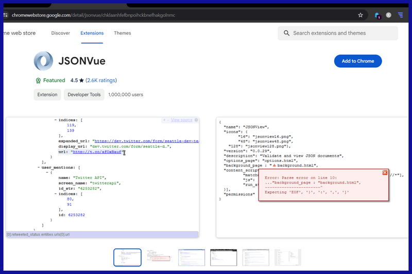412x274 pixels.
Task: Open the 2.6K ratings link
Action: (x=101, y=81)
